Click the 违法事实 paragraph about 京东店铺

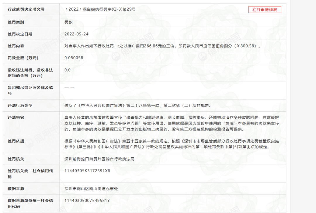[171, 123]
